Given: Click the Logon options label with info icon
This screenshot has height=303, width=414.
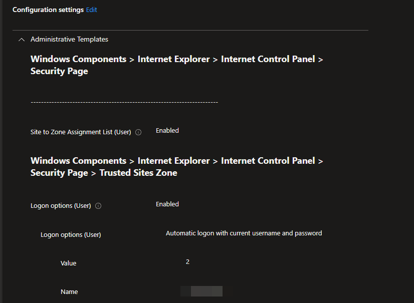Looking at the screenshot, I should click(x=61, y=206).
